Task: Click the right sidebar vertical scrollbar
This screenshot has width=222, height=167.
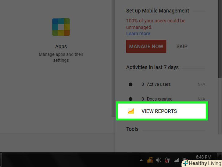Action: 220,39
